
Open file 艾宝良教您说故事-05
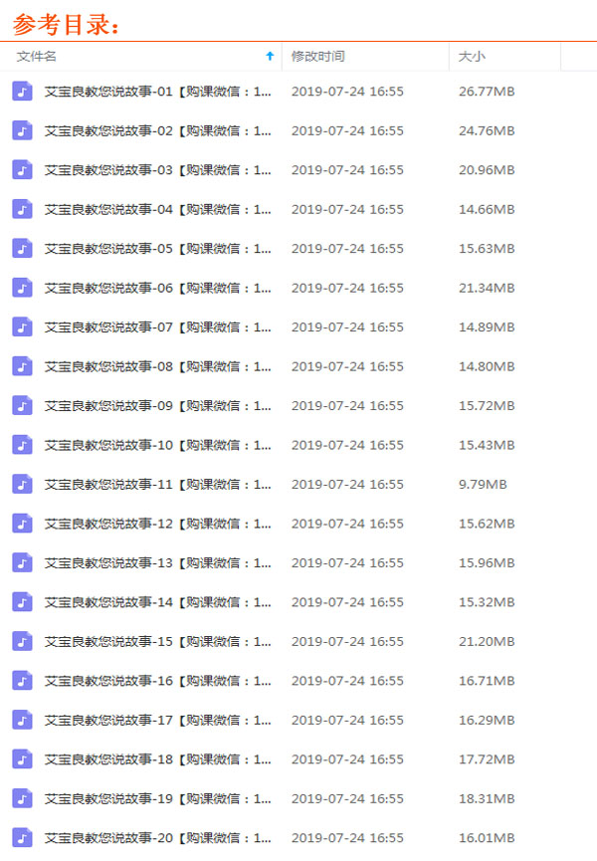[157, 249]
